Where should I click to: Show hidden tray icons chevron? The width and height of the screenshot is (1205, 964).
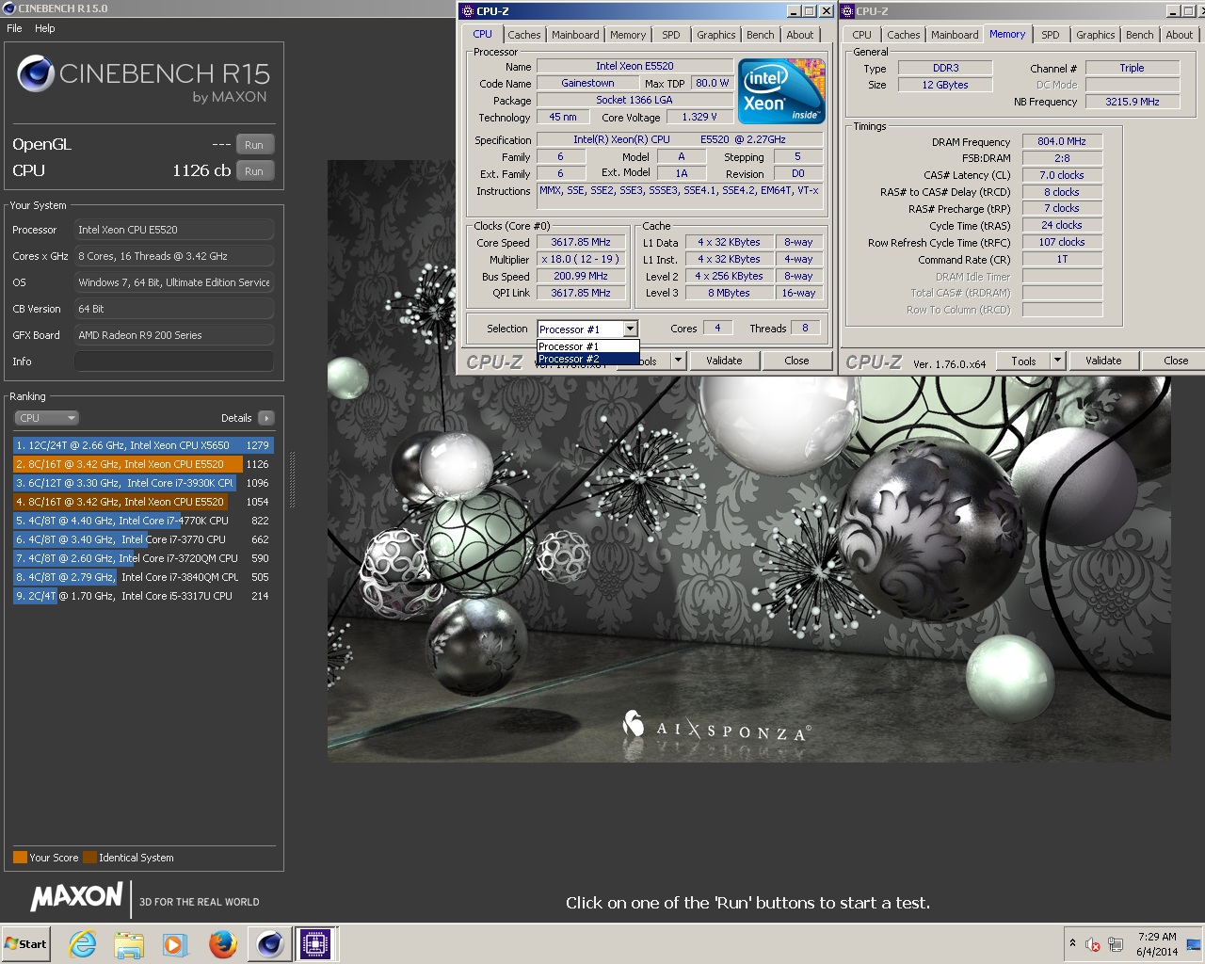point(1071,944)
